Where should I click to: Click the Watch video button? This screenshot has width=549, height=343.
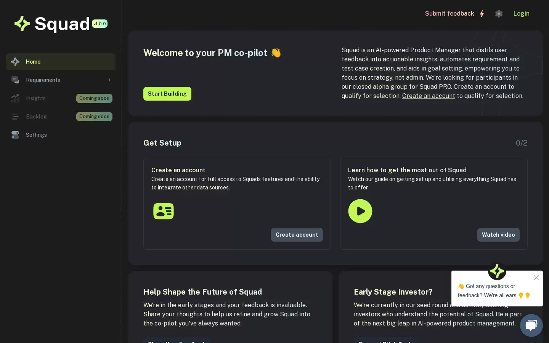click(498, 235)
